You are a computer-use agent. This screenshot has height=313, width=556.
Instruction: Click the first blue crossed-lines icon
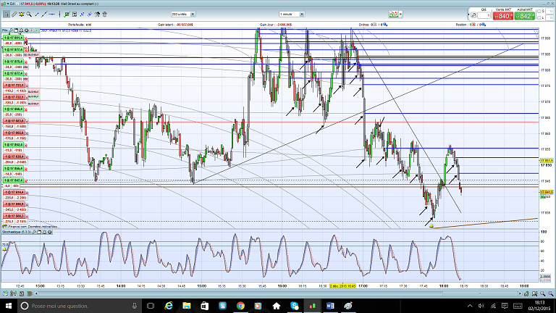(x=82, y=14)
